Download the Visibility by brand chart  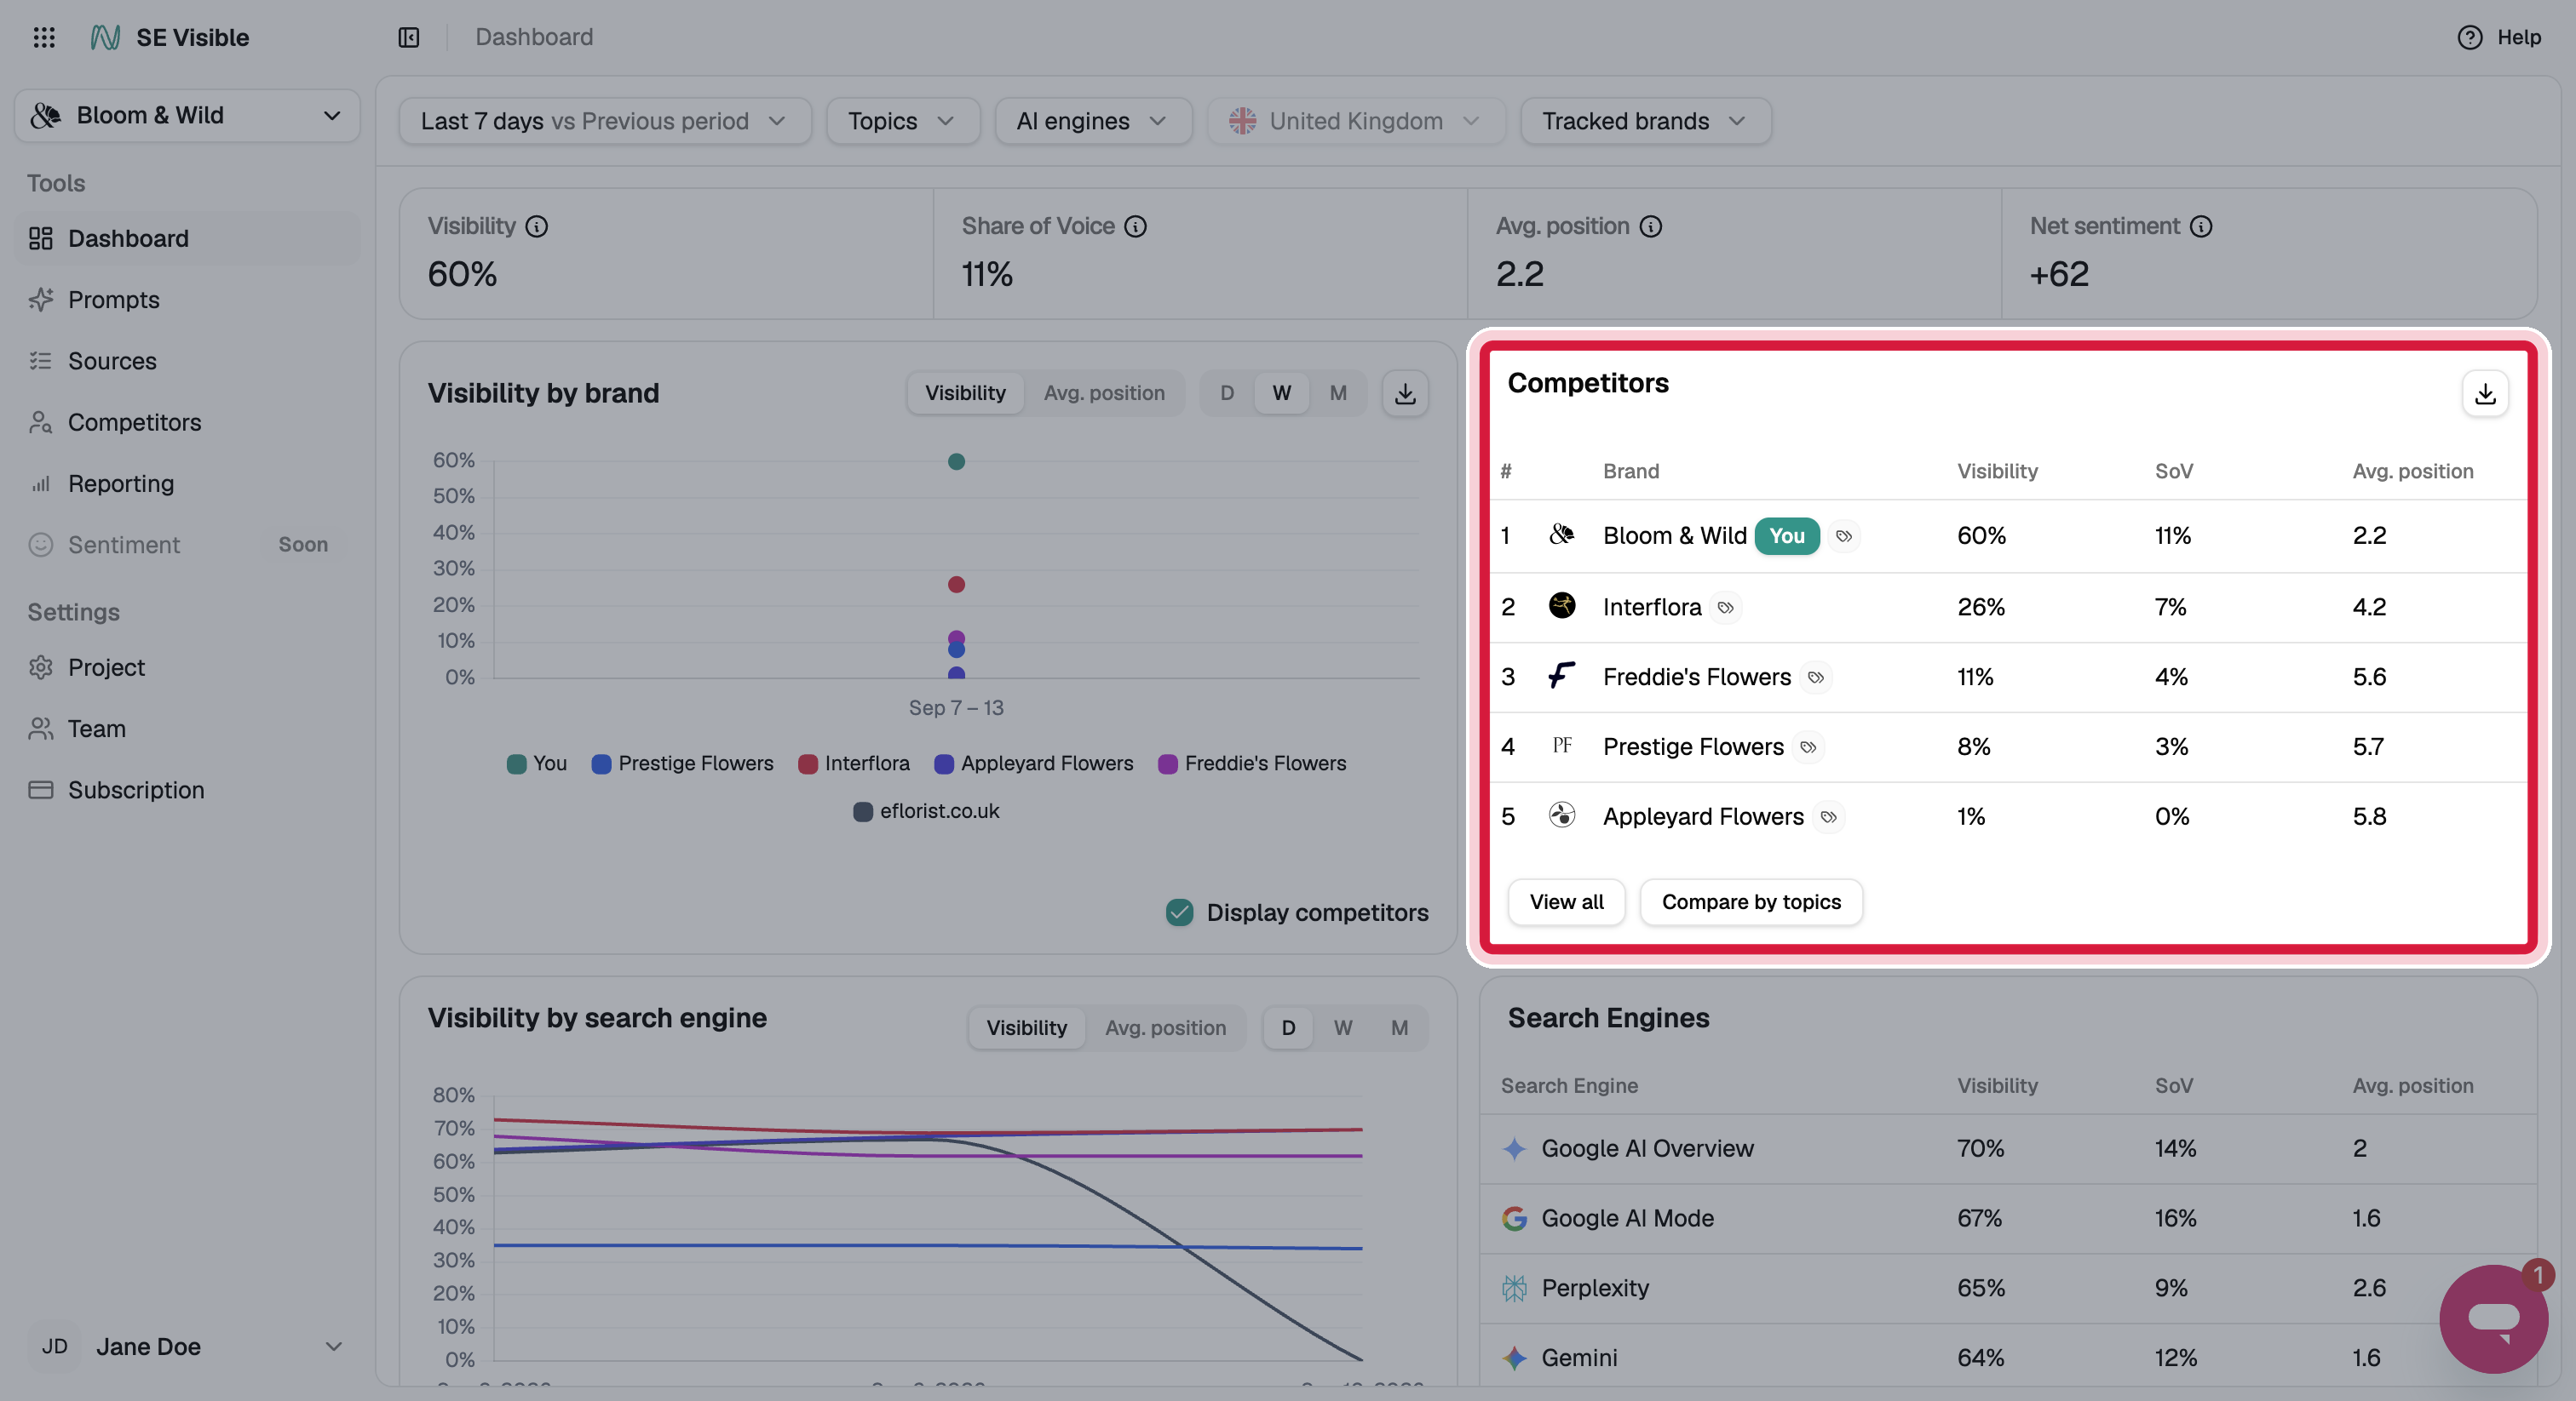(x=1405, y=392)
